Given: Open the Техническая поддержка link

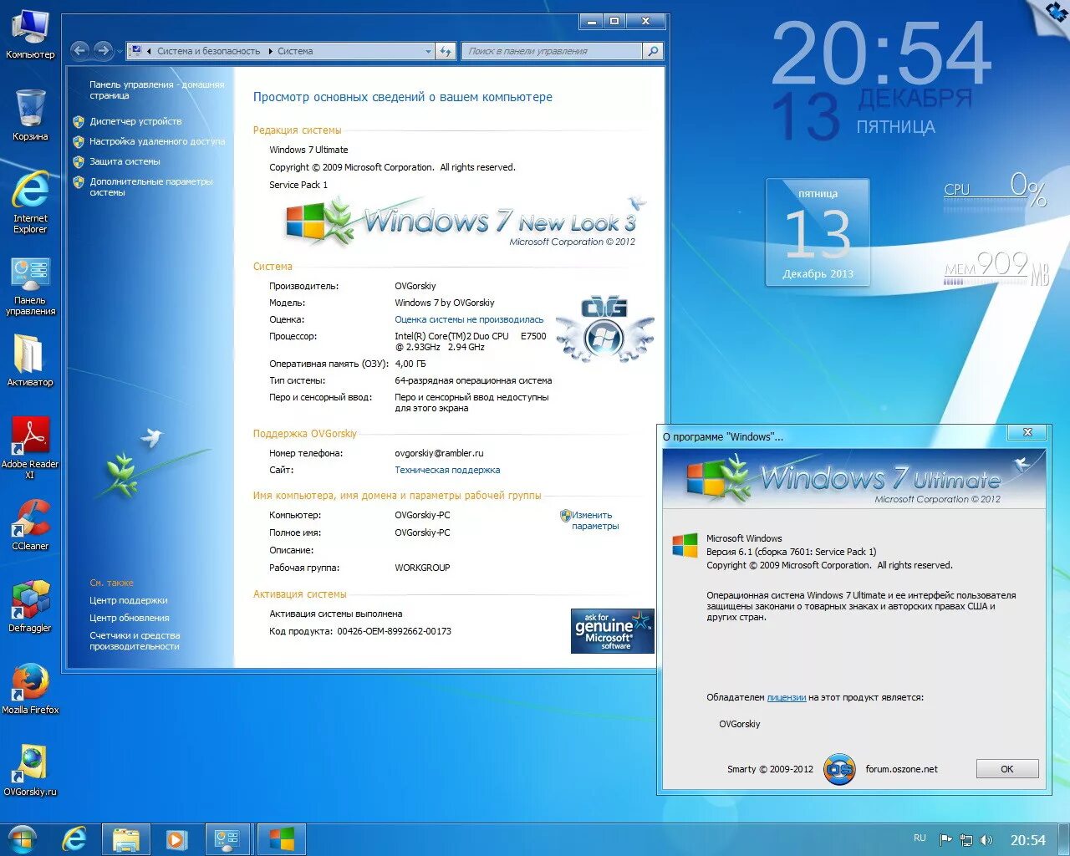Looking at the screenshot, I should point(446,470).
